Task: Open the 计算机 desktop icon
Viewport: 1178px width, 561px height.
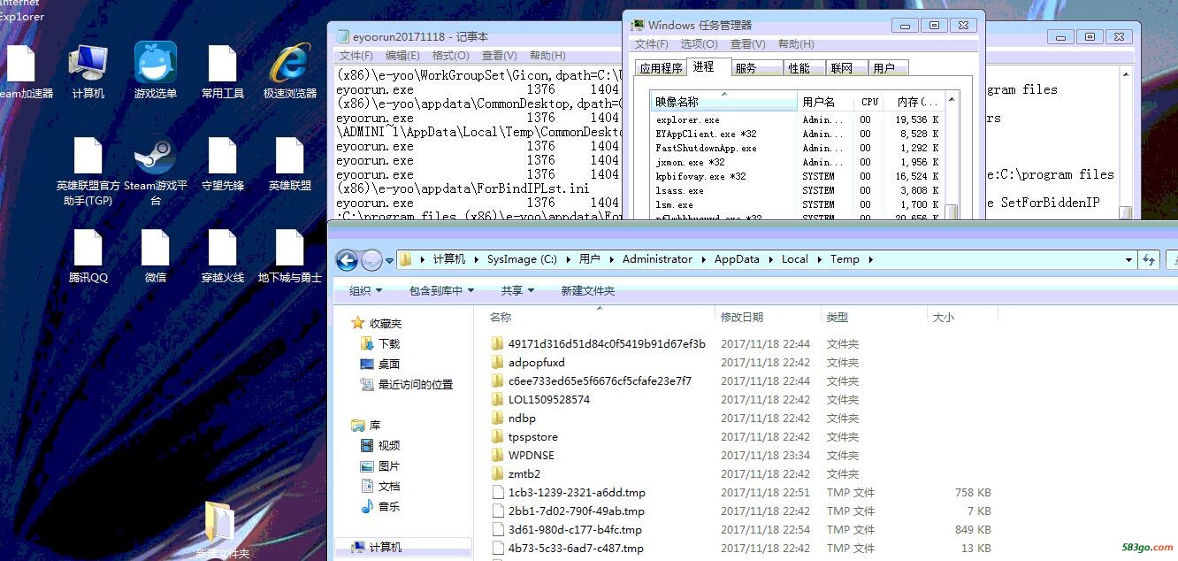Action: pos(88,72)
